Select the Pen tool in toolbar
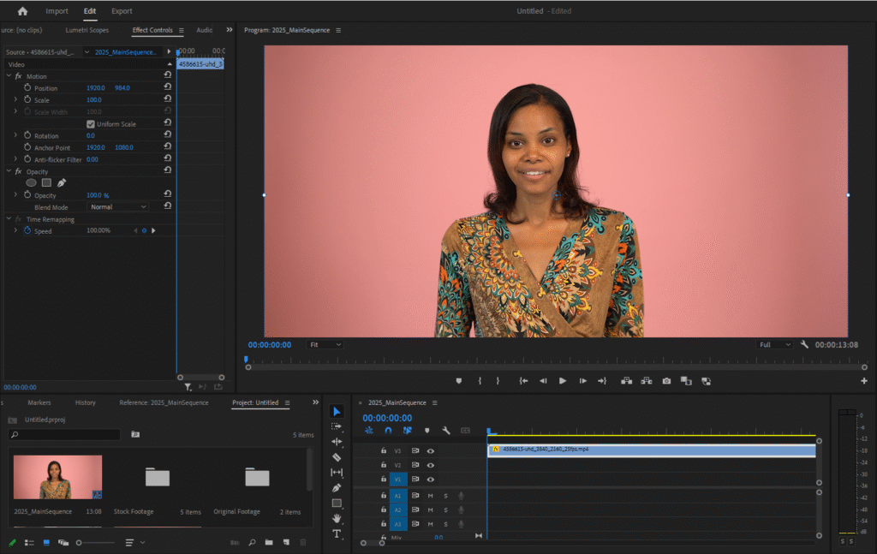 (337, 488)
